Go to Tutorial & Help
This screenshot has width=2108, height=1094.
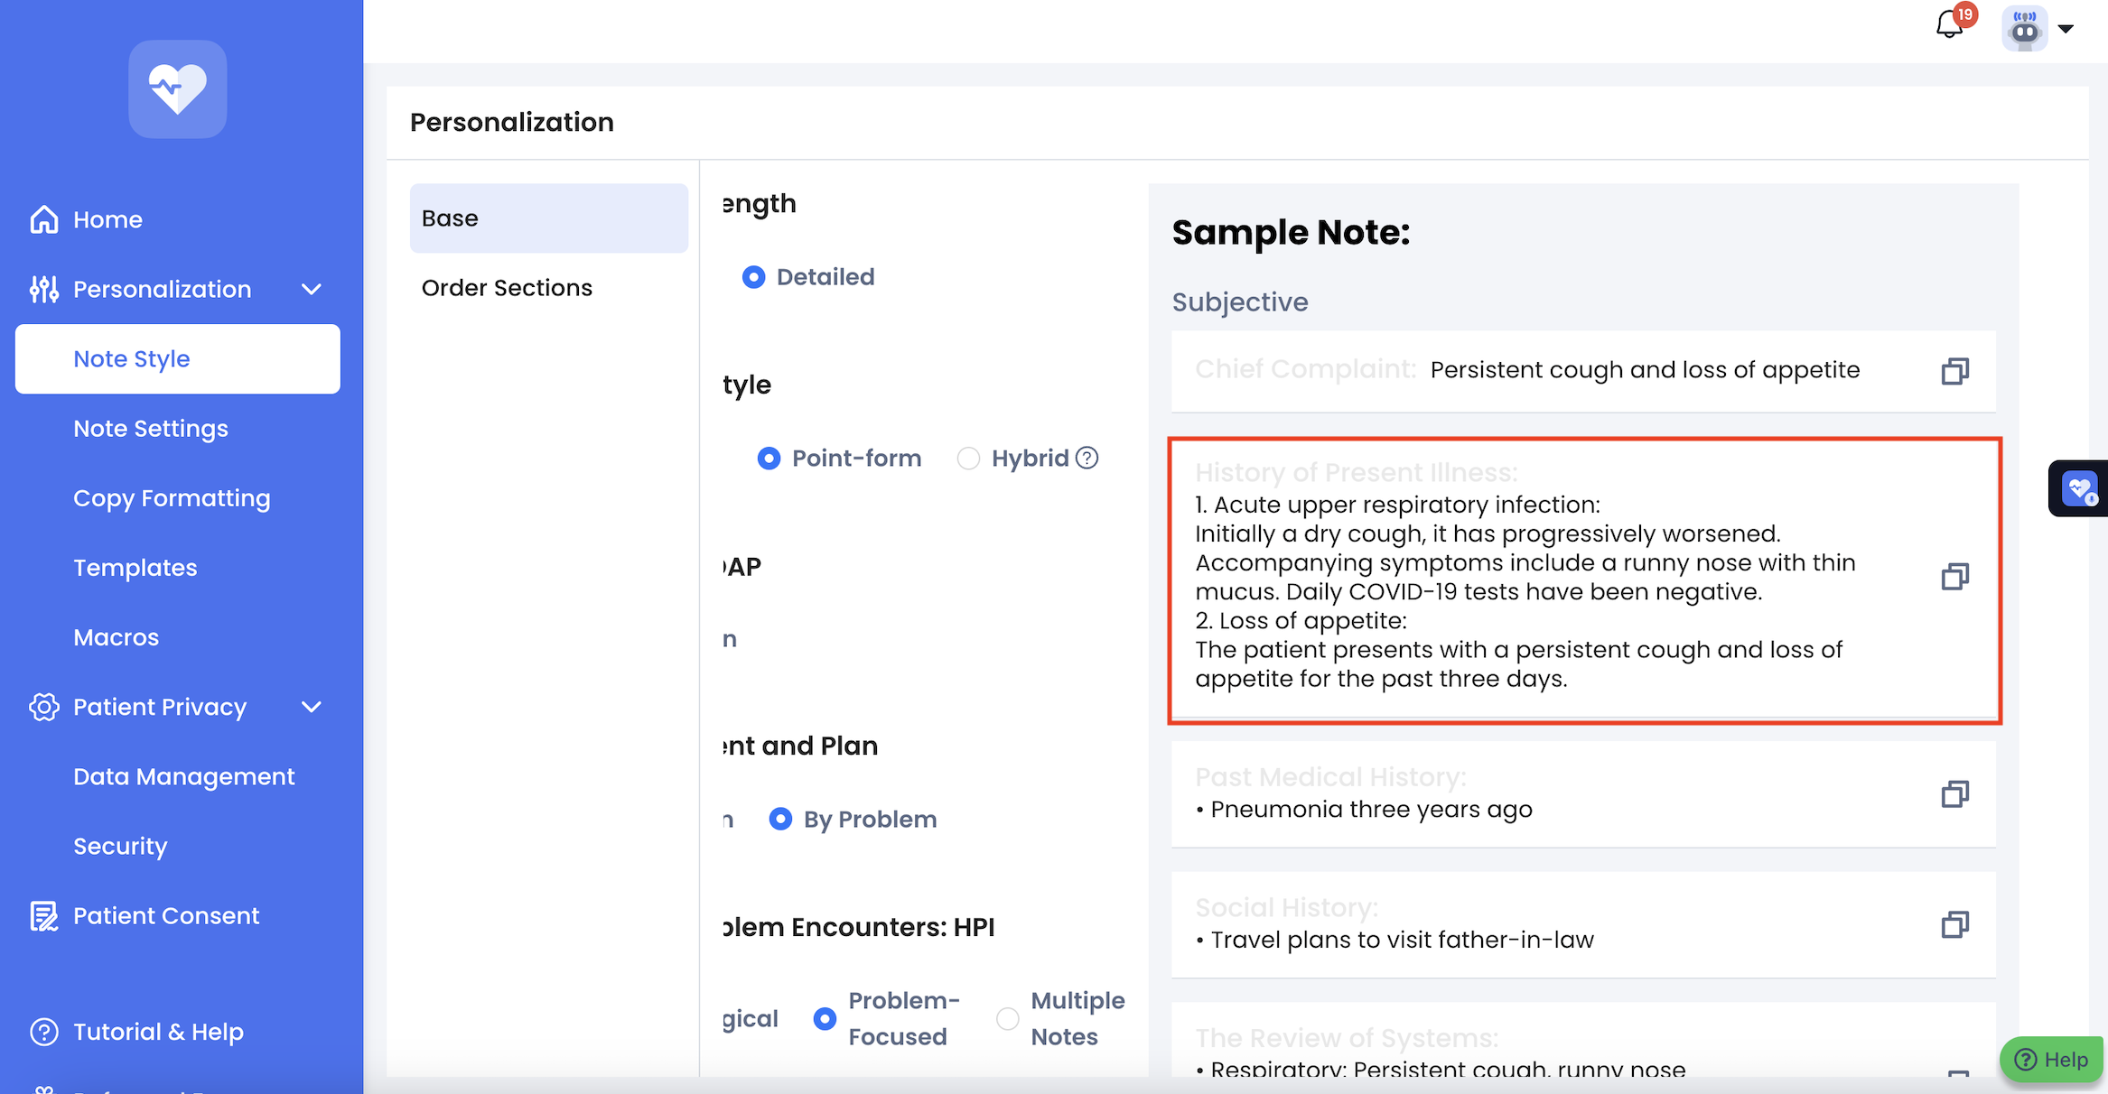coord(158,1032)
